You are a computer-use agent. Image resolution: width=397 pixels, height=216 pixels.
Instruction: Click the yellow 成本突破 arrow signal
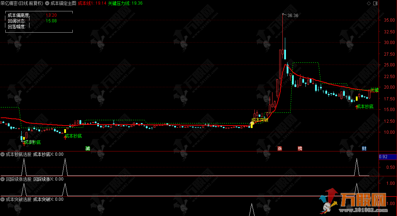[252, 124]
